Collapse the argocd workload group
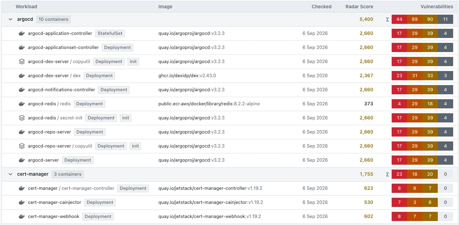Image resolution: width=459 pixels, height=225 pixels. [11, 19]
